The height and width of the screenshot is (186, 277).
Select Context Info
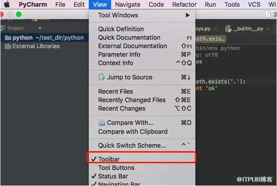142,63
